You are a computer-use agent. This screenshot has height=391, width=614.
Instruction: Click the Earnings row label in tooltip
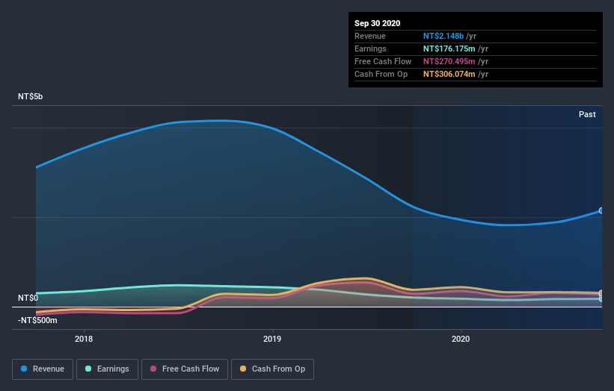[x=370, y=49]
